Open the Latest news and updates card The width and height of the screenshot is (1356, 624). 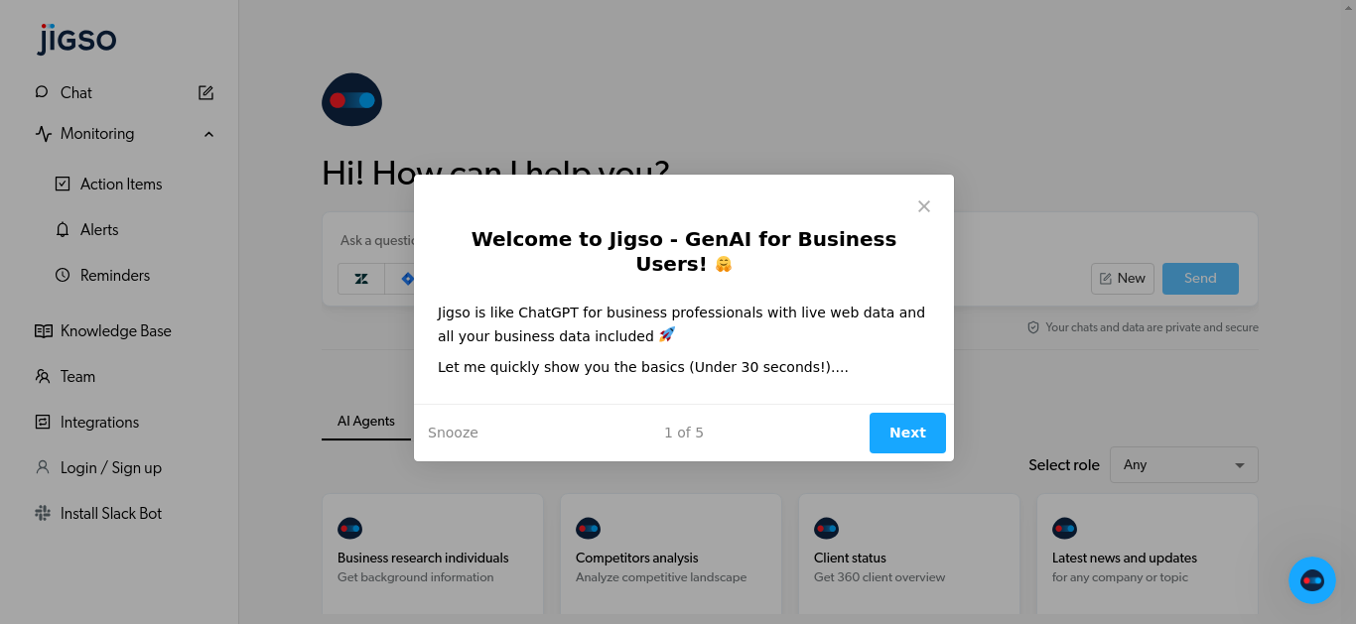click(1148, 554)
